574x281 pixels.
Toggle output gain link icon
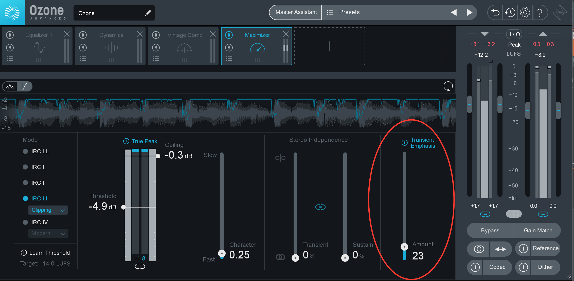pyautogui.click(x=543, y=214)
